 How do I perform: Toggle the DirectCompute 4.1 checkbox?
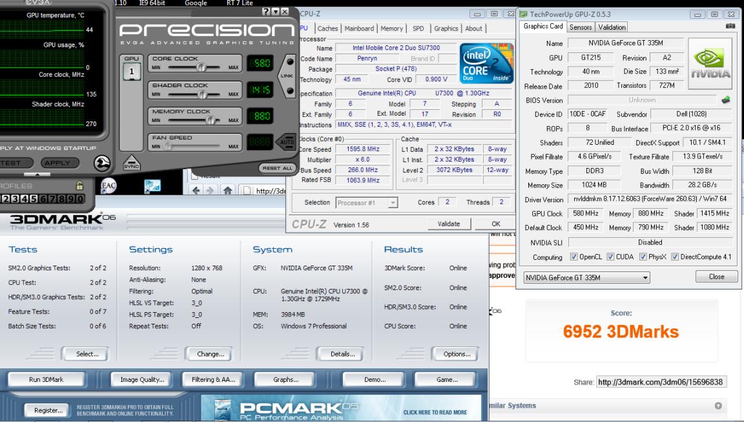pos(675,257)
